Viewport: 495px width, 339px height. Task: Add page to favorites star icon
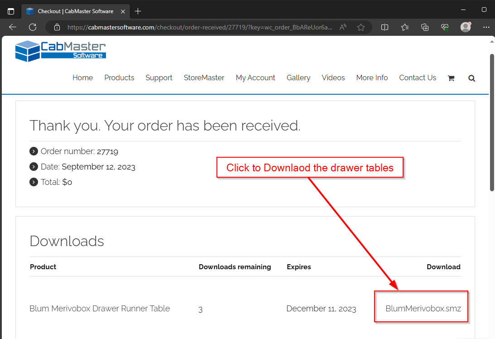click(x=361, y=27)
